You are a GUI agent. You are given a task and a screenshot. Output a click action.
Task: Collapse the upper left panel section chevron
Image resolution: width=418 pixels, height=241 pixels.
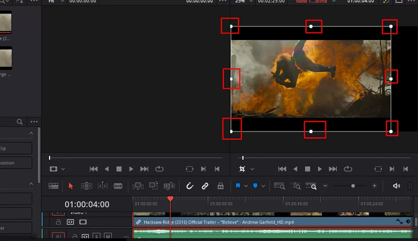31,133
